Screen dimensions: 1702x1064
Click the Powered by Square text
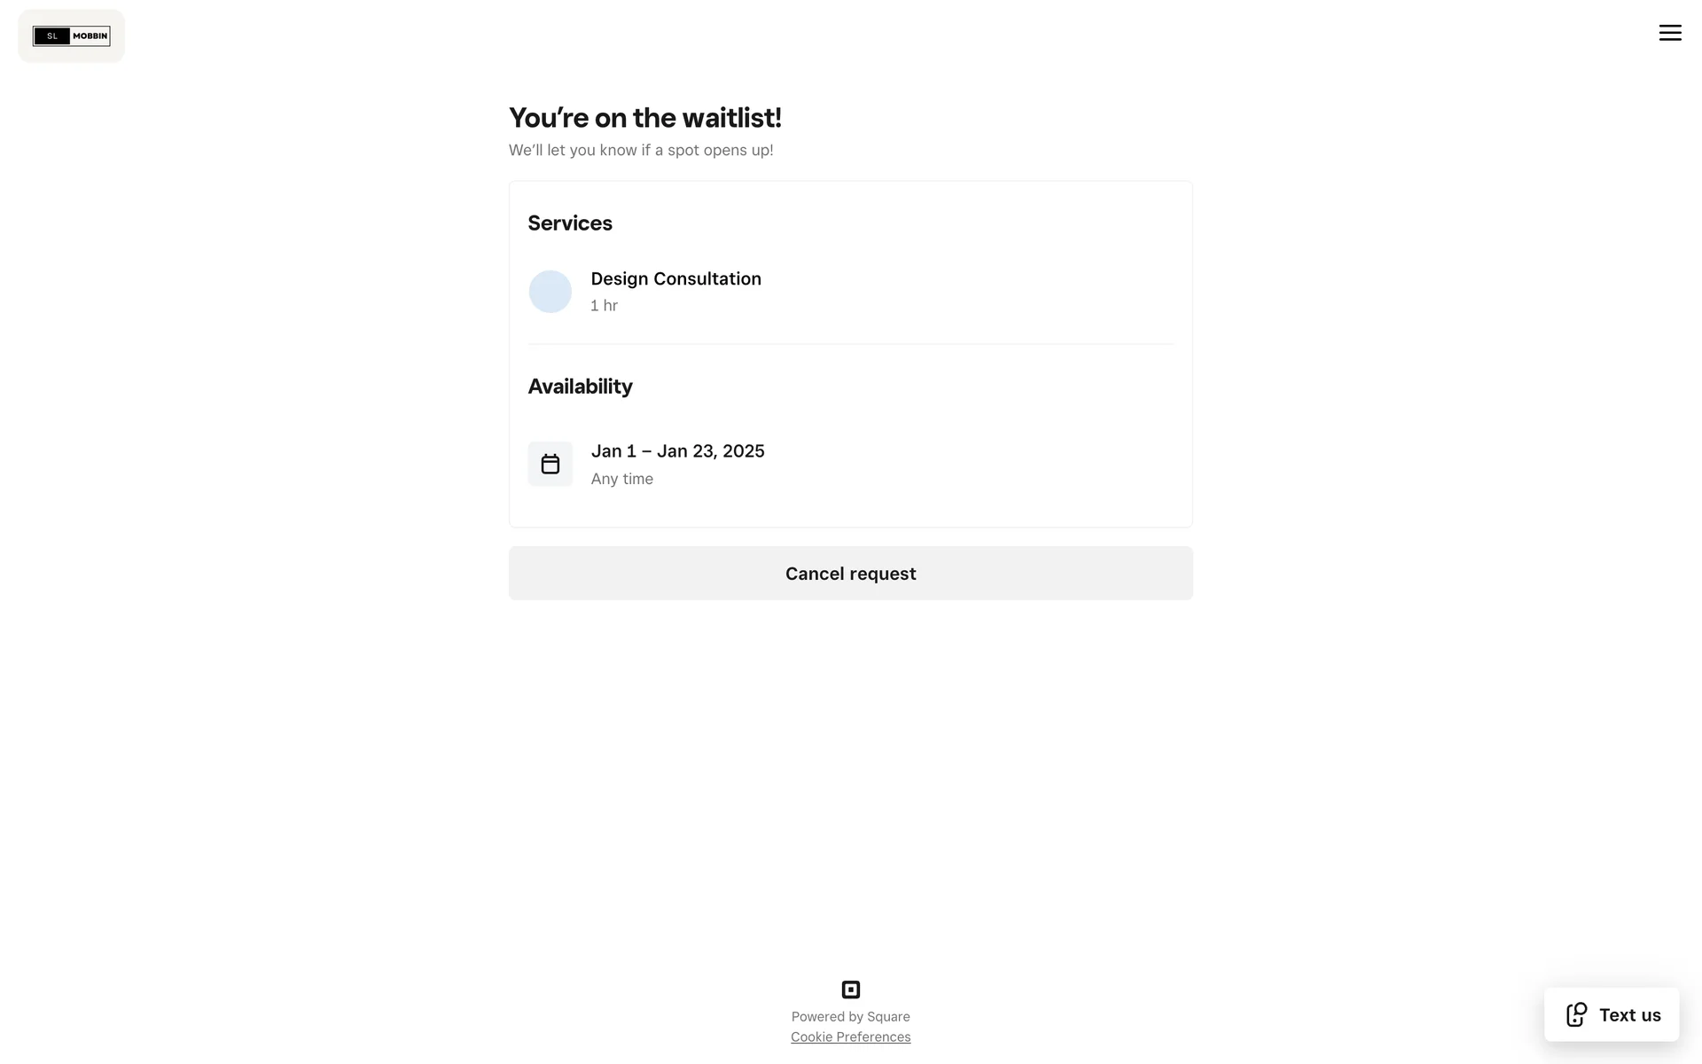850,1016
